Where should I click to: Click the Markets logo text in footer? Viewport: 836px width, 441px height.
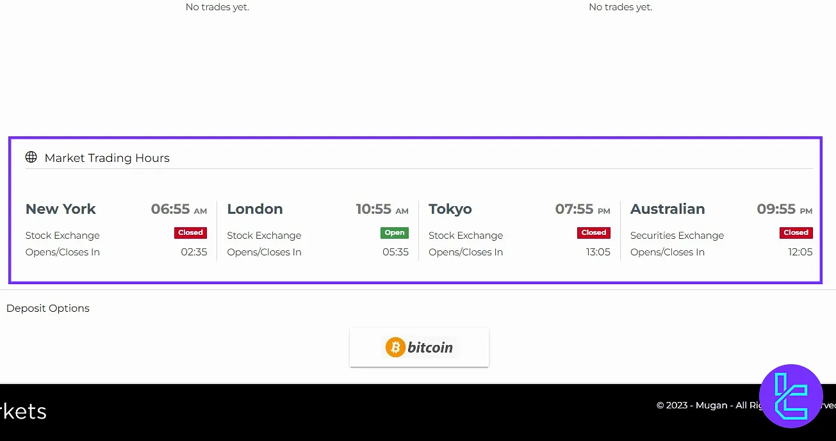23,412
